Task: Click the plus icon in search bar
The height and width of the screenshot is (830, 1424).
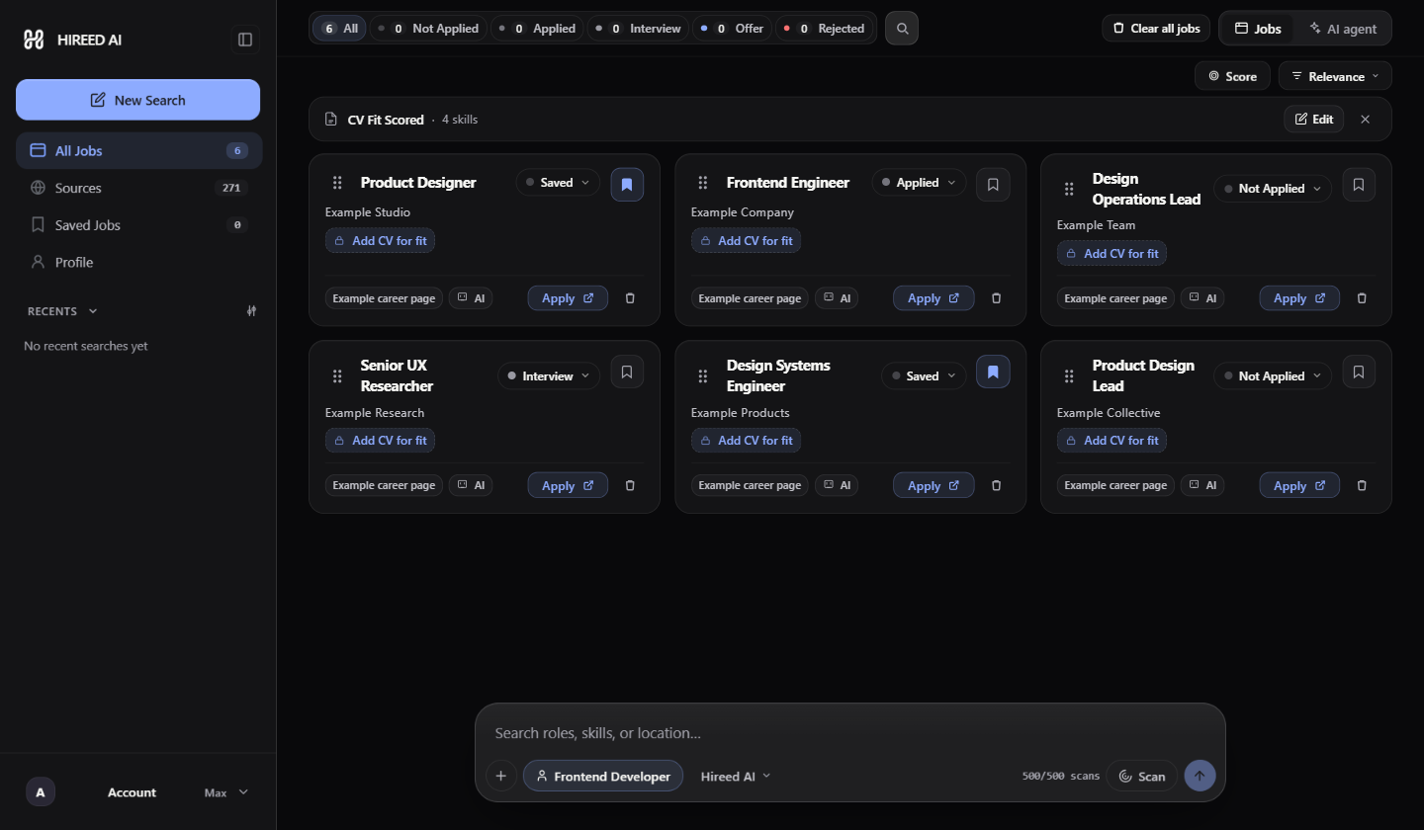Action: coord(500,776)
